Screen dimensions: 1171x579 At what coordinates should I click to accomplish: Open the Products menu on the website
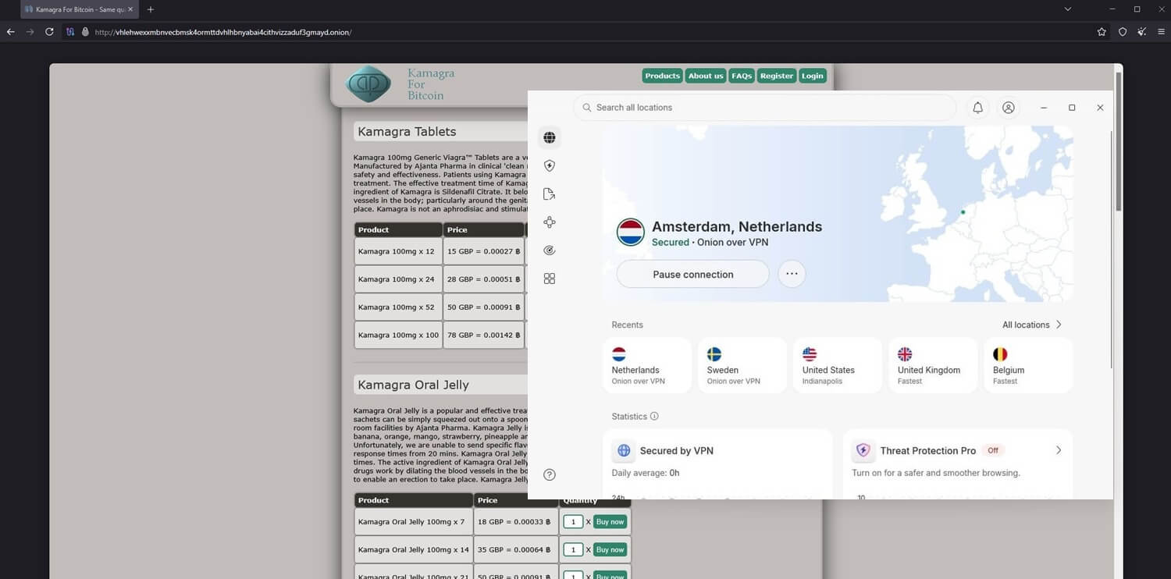[x=663, y=76]
